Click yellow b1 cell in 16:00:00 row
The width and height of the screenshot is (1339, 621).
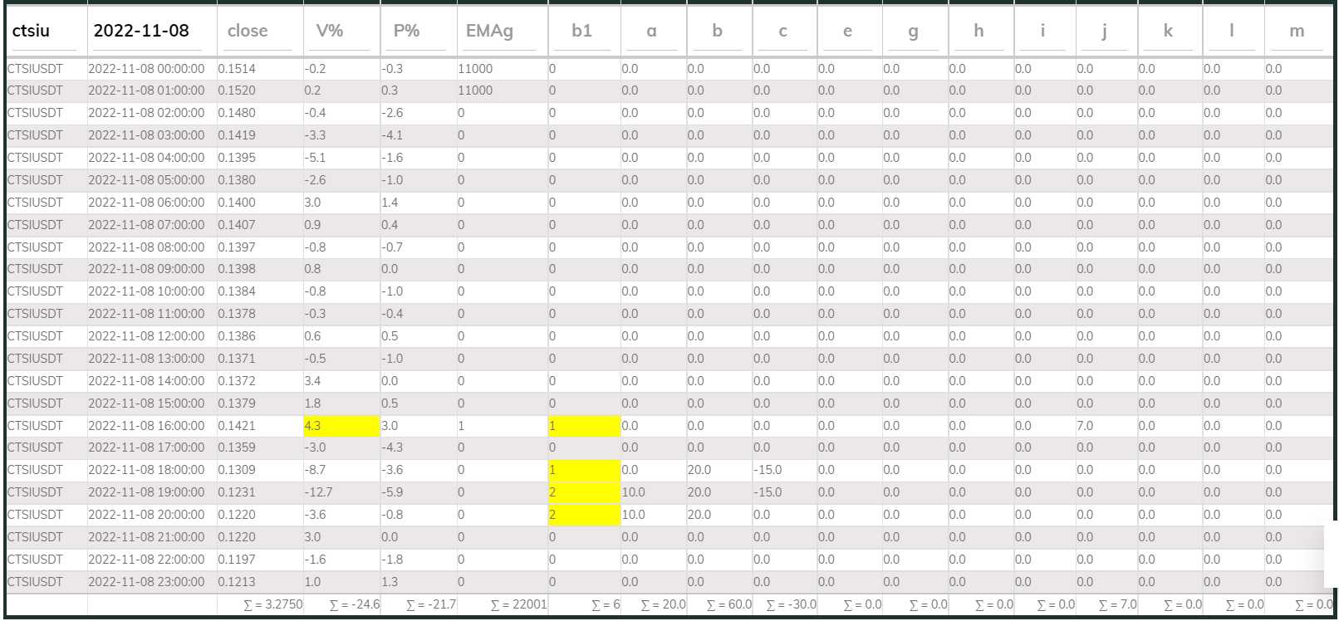584,426
